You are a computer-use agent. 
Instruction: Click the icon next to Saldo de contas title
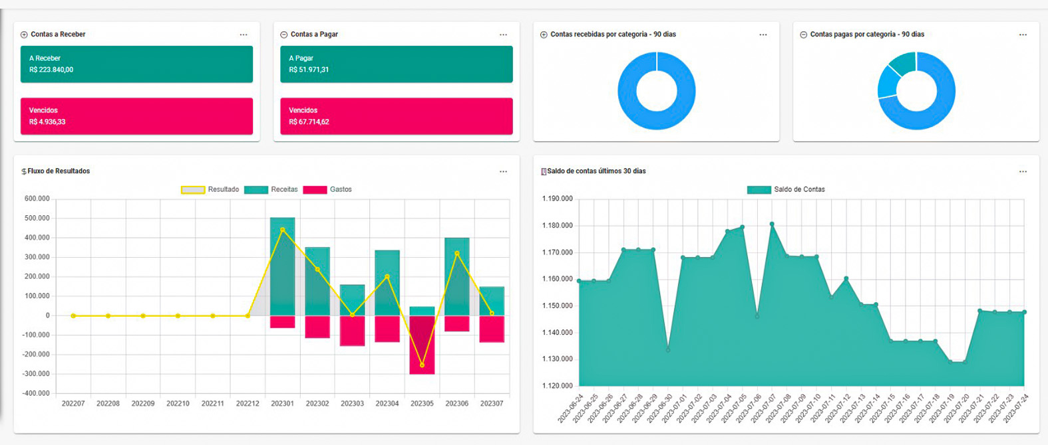(544, 171)
